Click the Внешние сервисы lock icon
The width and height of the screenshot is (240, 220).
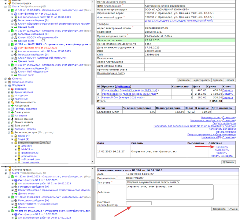16,143
